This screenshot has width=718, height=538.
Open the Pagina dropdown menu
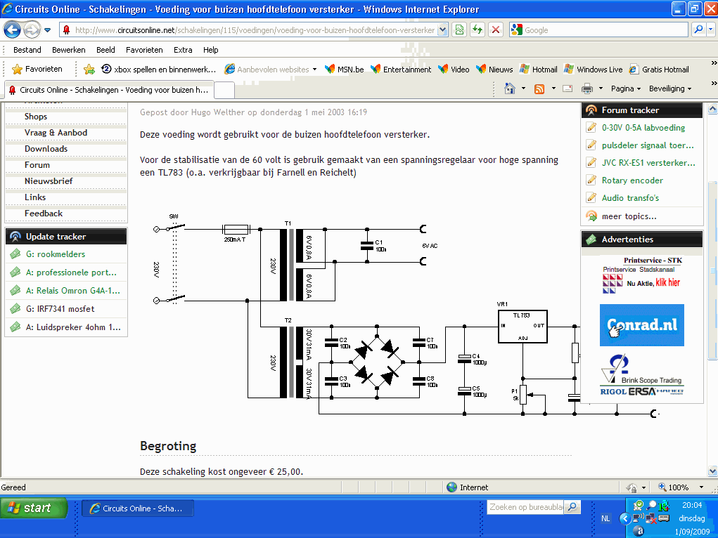click(625, 88)
